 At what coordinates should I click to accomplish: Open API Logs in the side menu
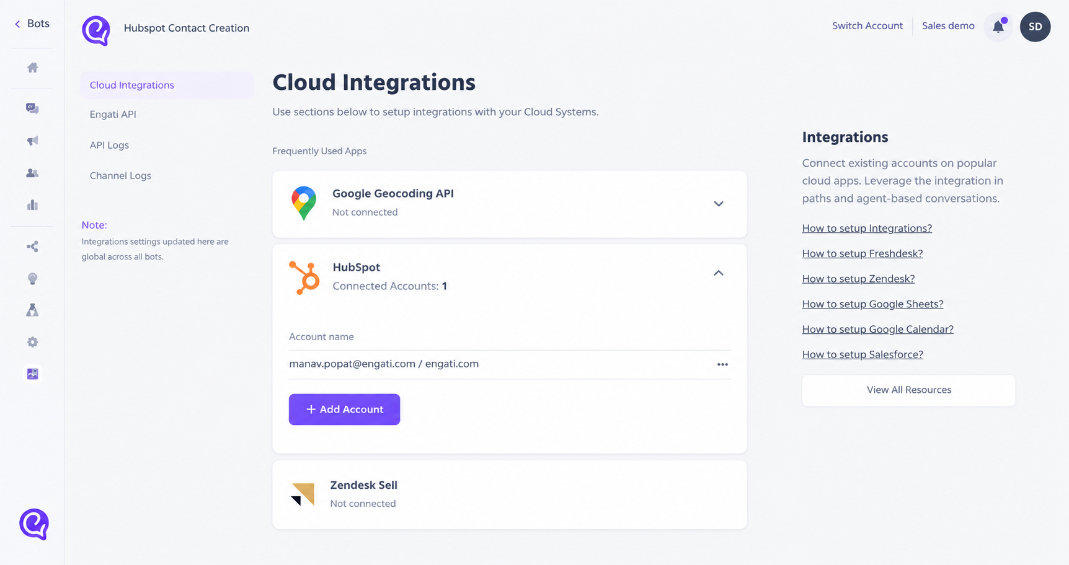coord(109,145)
